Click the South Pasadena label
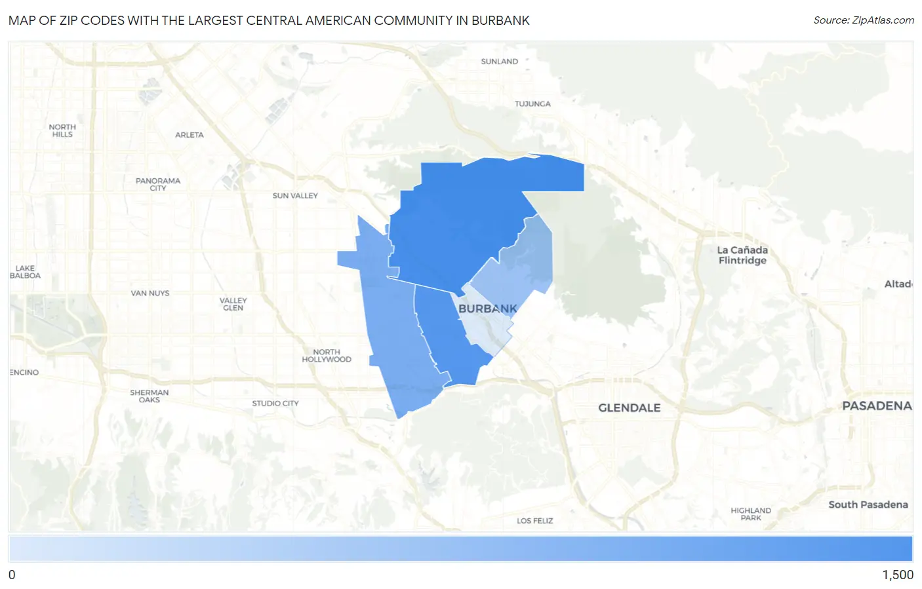 [x=868, y=504]
